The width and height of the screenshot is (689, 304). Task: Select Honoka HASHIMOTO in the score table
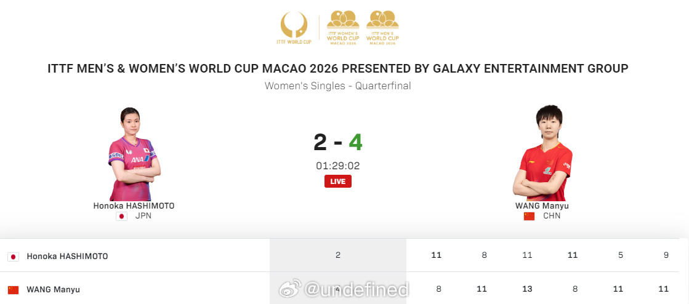tap(67, 256)
